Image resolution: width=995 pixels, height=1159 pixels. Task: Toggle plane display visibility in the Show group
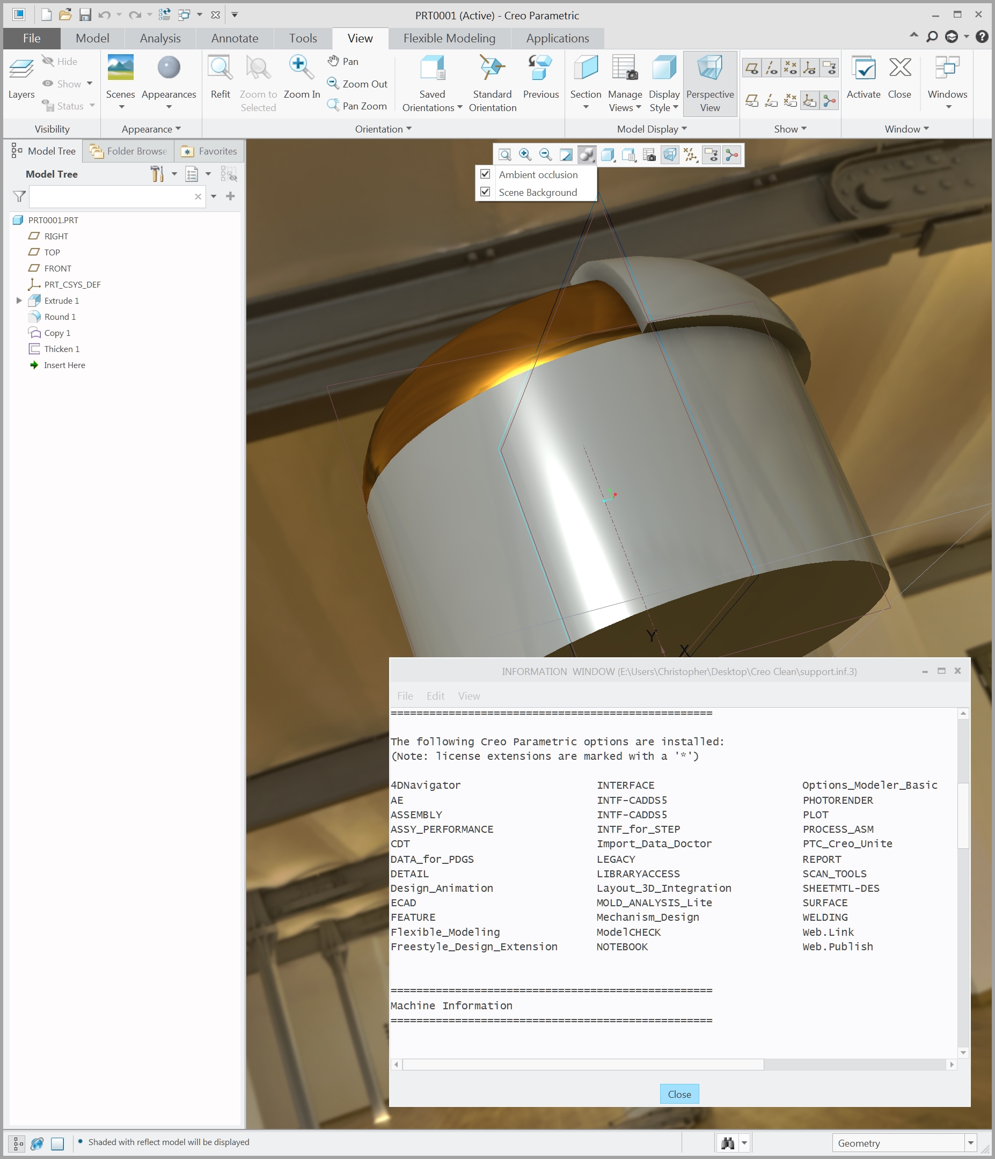(752, 67)
